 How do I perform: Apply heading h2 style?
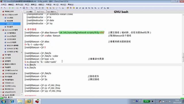(93, 8)
